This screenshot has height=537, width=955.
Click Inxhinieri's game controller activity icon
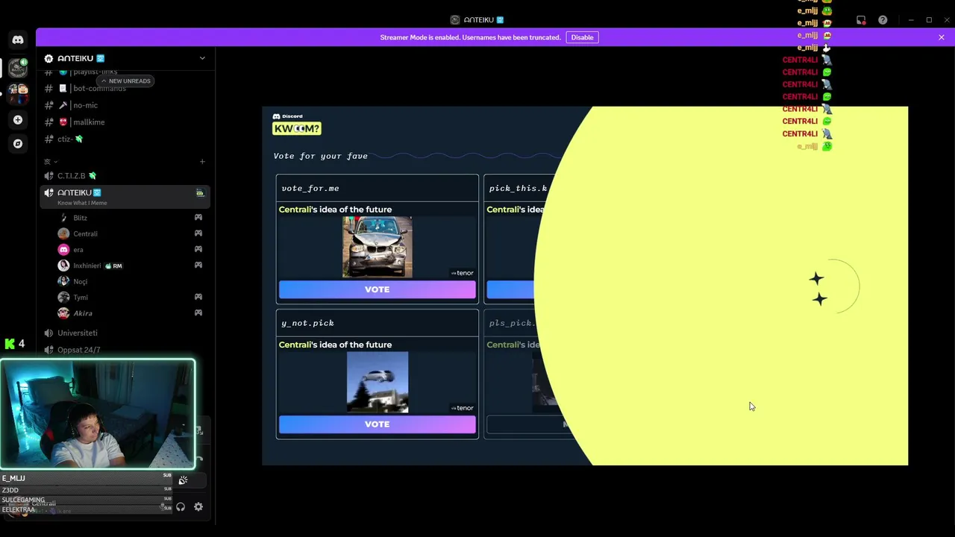[198, 265]
